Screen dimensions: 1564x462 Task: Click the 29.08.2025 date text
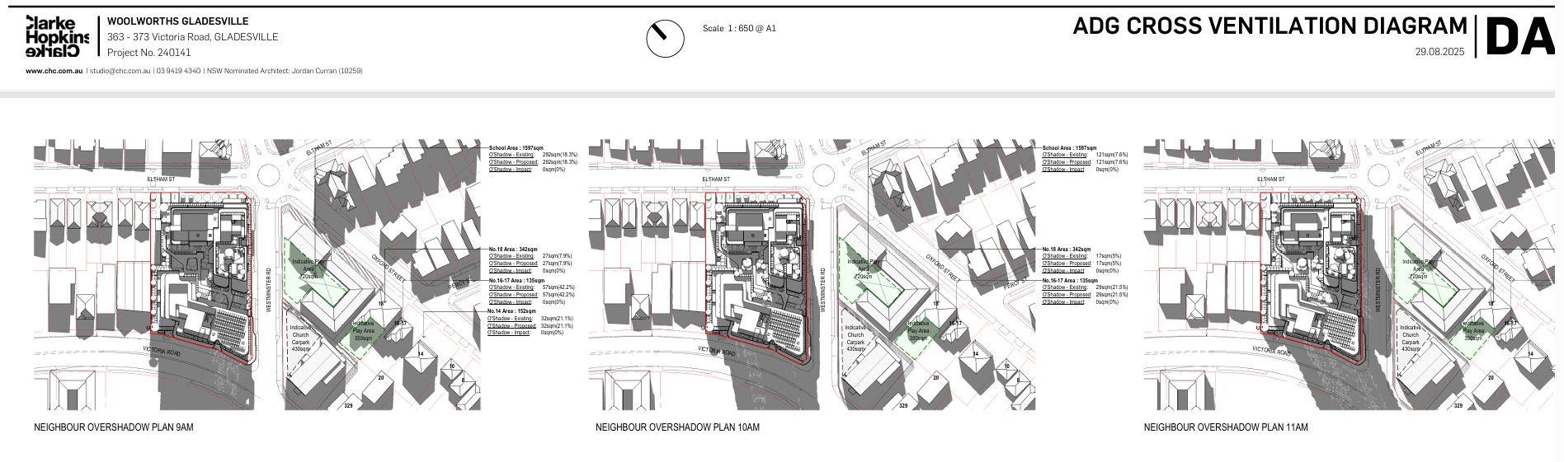(1439, 52)
